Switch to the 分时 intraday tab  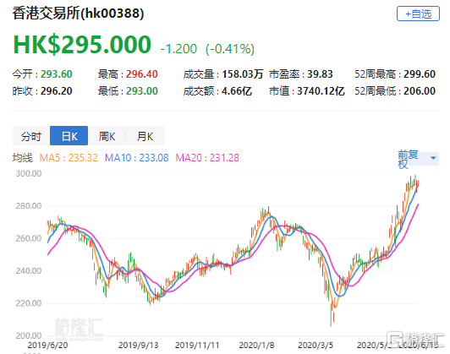point(31,136)
